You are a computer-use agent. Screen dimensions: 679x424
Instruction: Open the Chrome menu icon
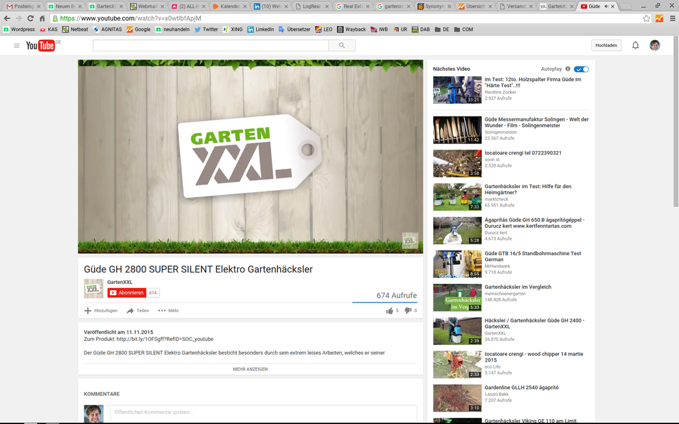pos(673,18)
